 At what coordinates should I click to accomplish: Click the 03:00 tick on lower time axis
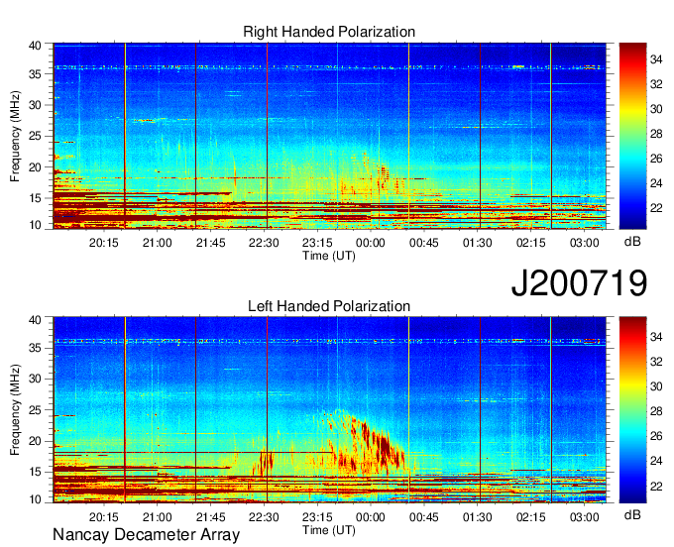click(584, 517)
